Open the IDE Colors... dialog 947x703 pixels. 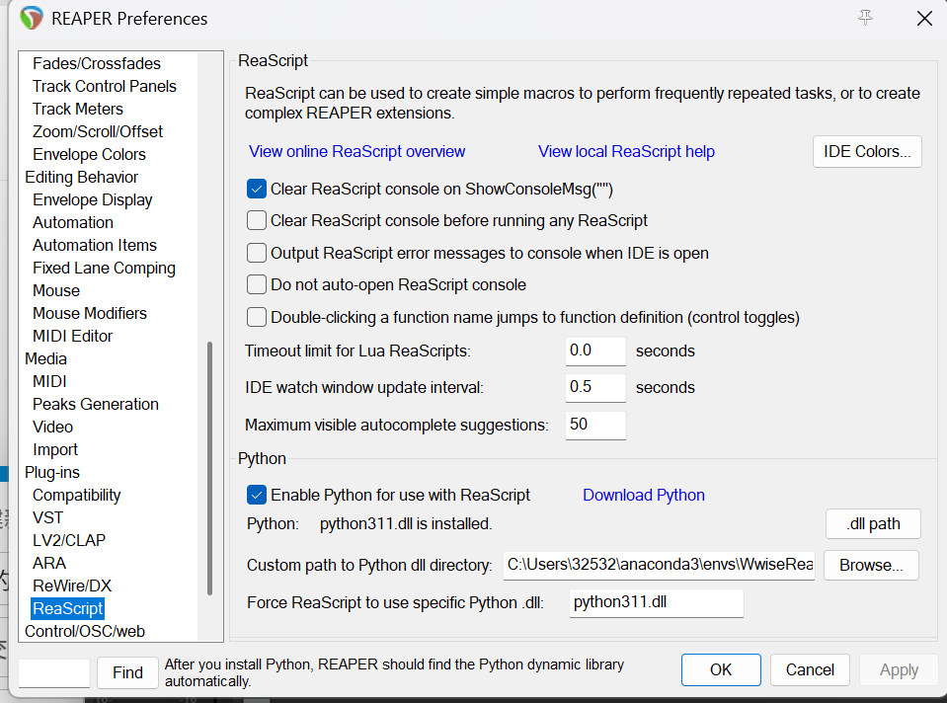867,152
